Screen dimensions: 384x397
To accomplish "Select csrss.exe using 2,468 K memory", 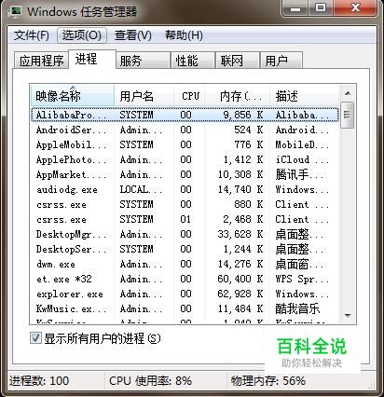I will pyautogui.click(x=185, y=219).
